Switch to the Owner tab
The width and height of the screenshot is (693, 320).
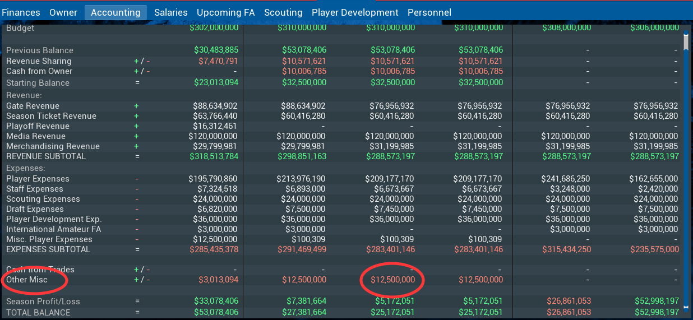[63, 12]
